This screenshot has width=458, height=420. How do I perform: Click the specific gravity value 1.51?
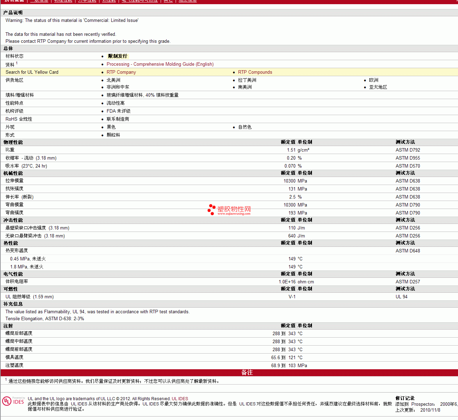291,150
